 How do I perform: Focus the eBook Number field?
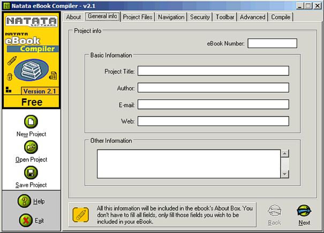(273, 43)
